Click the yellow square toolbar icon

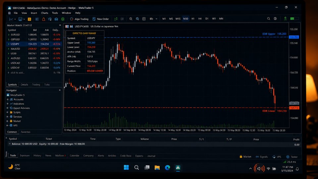(29, 19)
